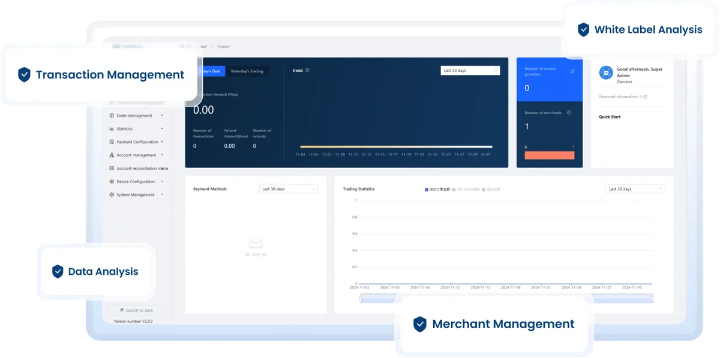
Task: Click the Device Configuration grid icon
Action: pyautogui.click(x=112, y=181)
